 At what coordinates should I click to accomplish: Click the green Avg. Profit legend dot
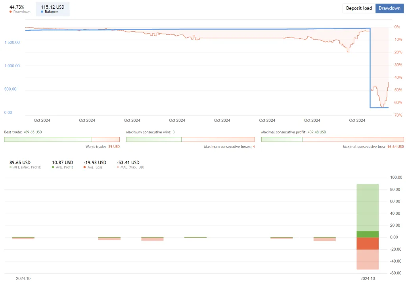[x=53, y=167]
